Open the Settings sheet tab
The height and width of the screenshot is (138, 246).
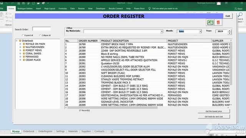(60, 131)
